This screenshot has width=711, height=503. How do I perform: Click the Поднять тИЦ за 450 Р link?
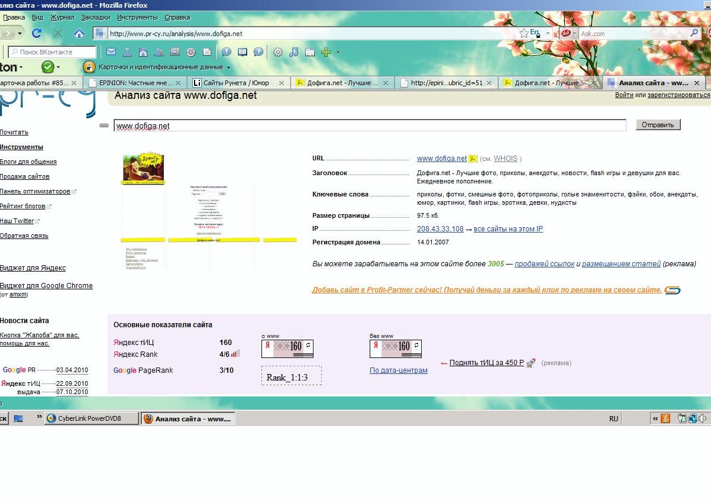(487, 363)
